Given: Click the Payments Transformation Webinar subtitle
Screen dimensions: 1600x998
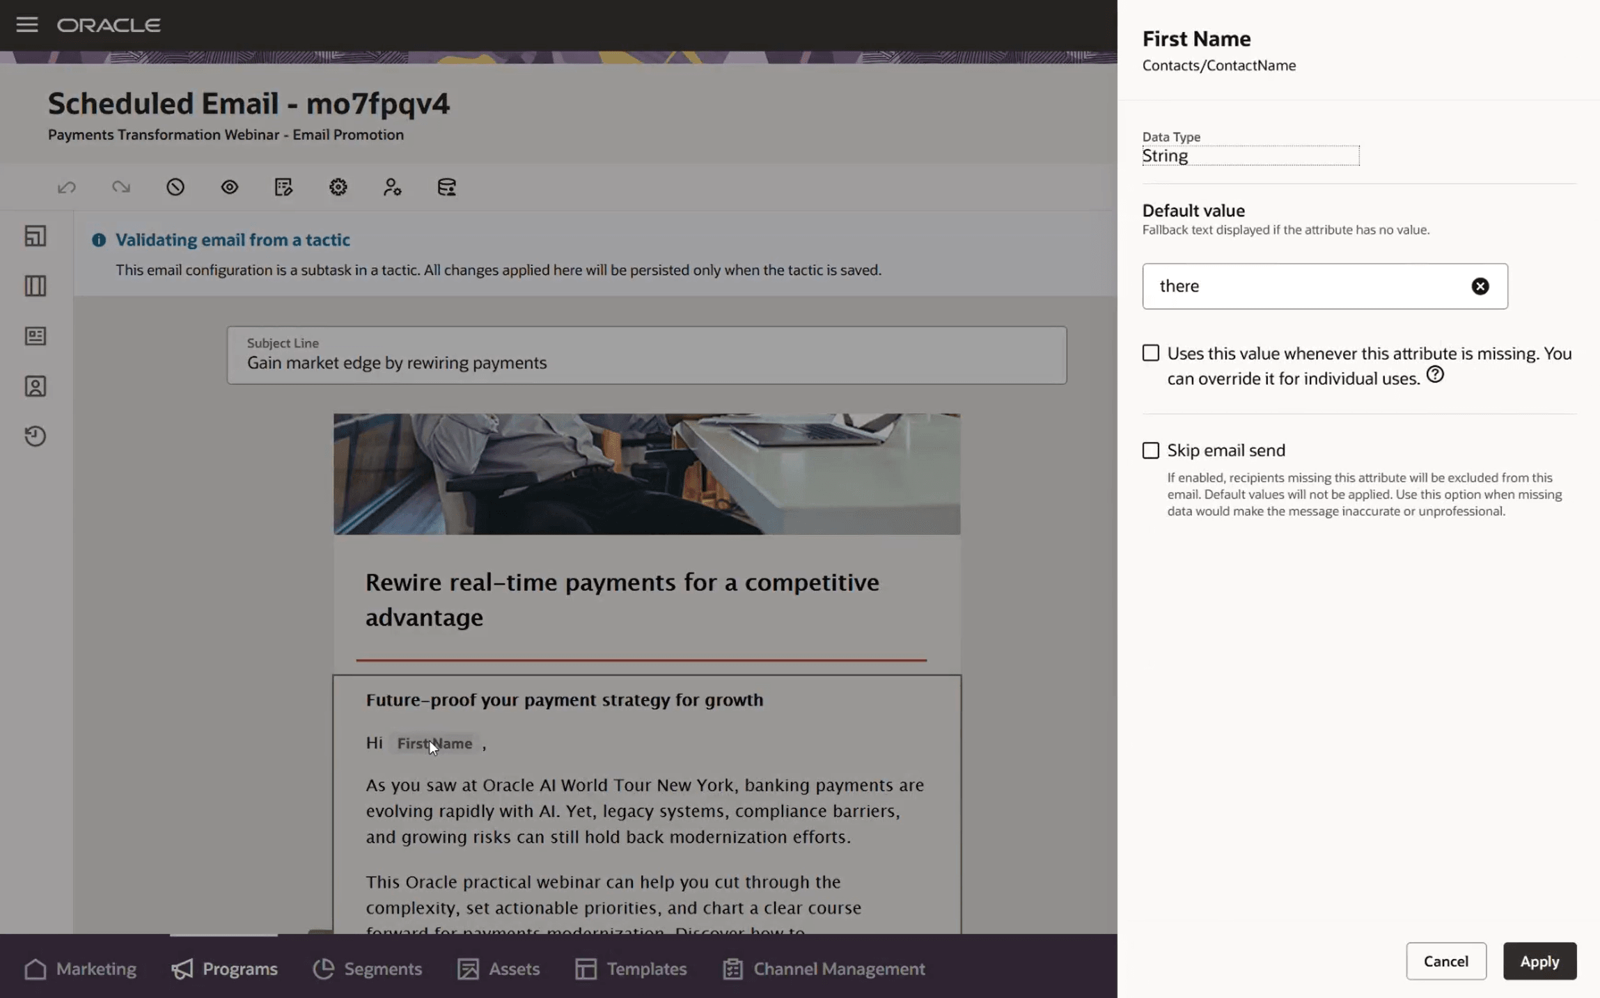Looking at the screenshot, I should [226, 135].
